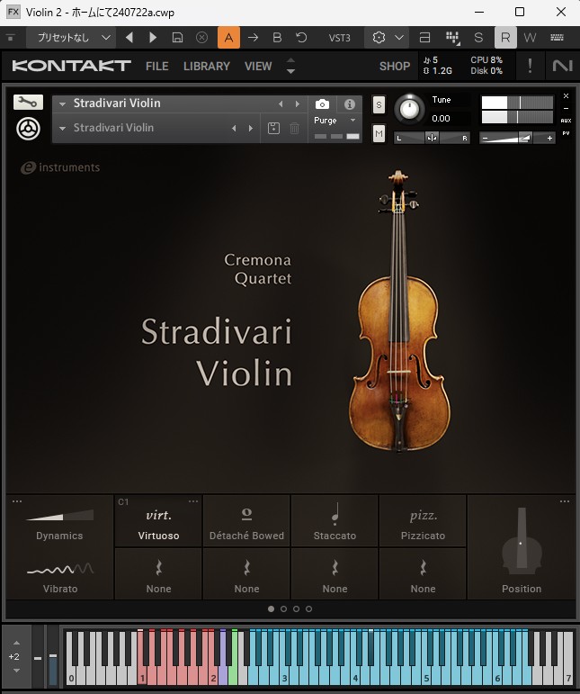Open the Position panel options dots
Image resolution: width=580 pixels, height=694 pixels.
565,501
